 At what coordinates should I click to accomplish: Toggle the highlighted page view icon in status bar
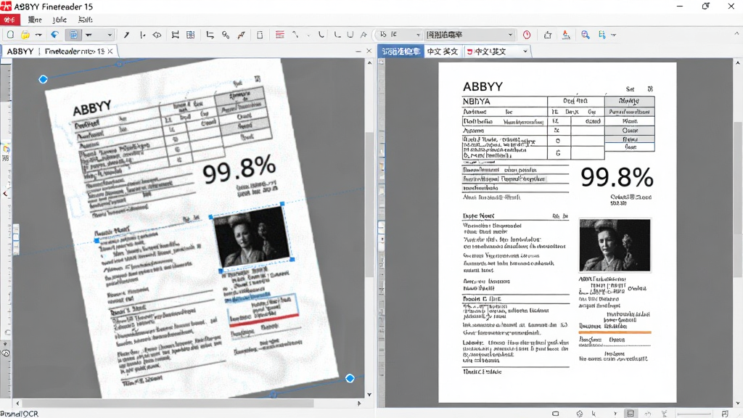[631, 414]
